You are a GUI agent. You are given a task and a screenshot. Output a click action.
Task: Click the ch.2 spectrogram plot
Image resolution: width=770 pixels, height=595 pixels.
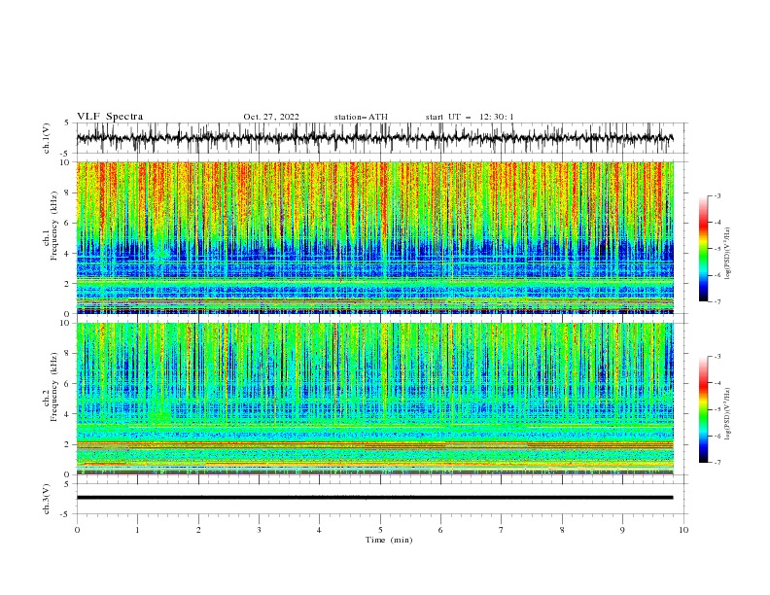pos(375,399)
